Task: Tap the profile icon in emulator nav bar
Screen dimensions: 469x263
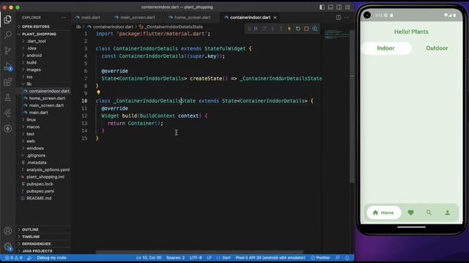Action: [x=448, y=213]
